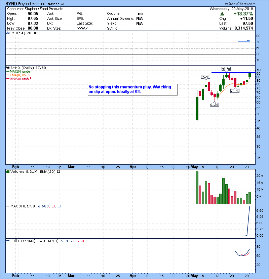Click the 85.45 peak price label
The image size is (269, 279).
(205, 77)
